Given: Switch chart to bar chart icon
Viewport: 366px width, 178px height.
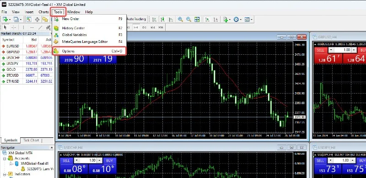Looking at the screenshot, I should [155, 19].
